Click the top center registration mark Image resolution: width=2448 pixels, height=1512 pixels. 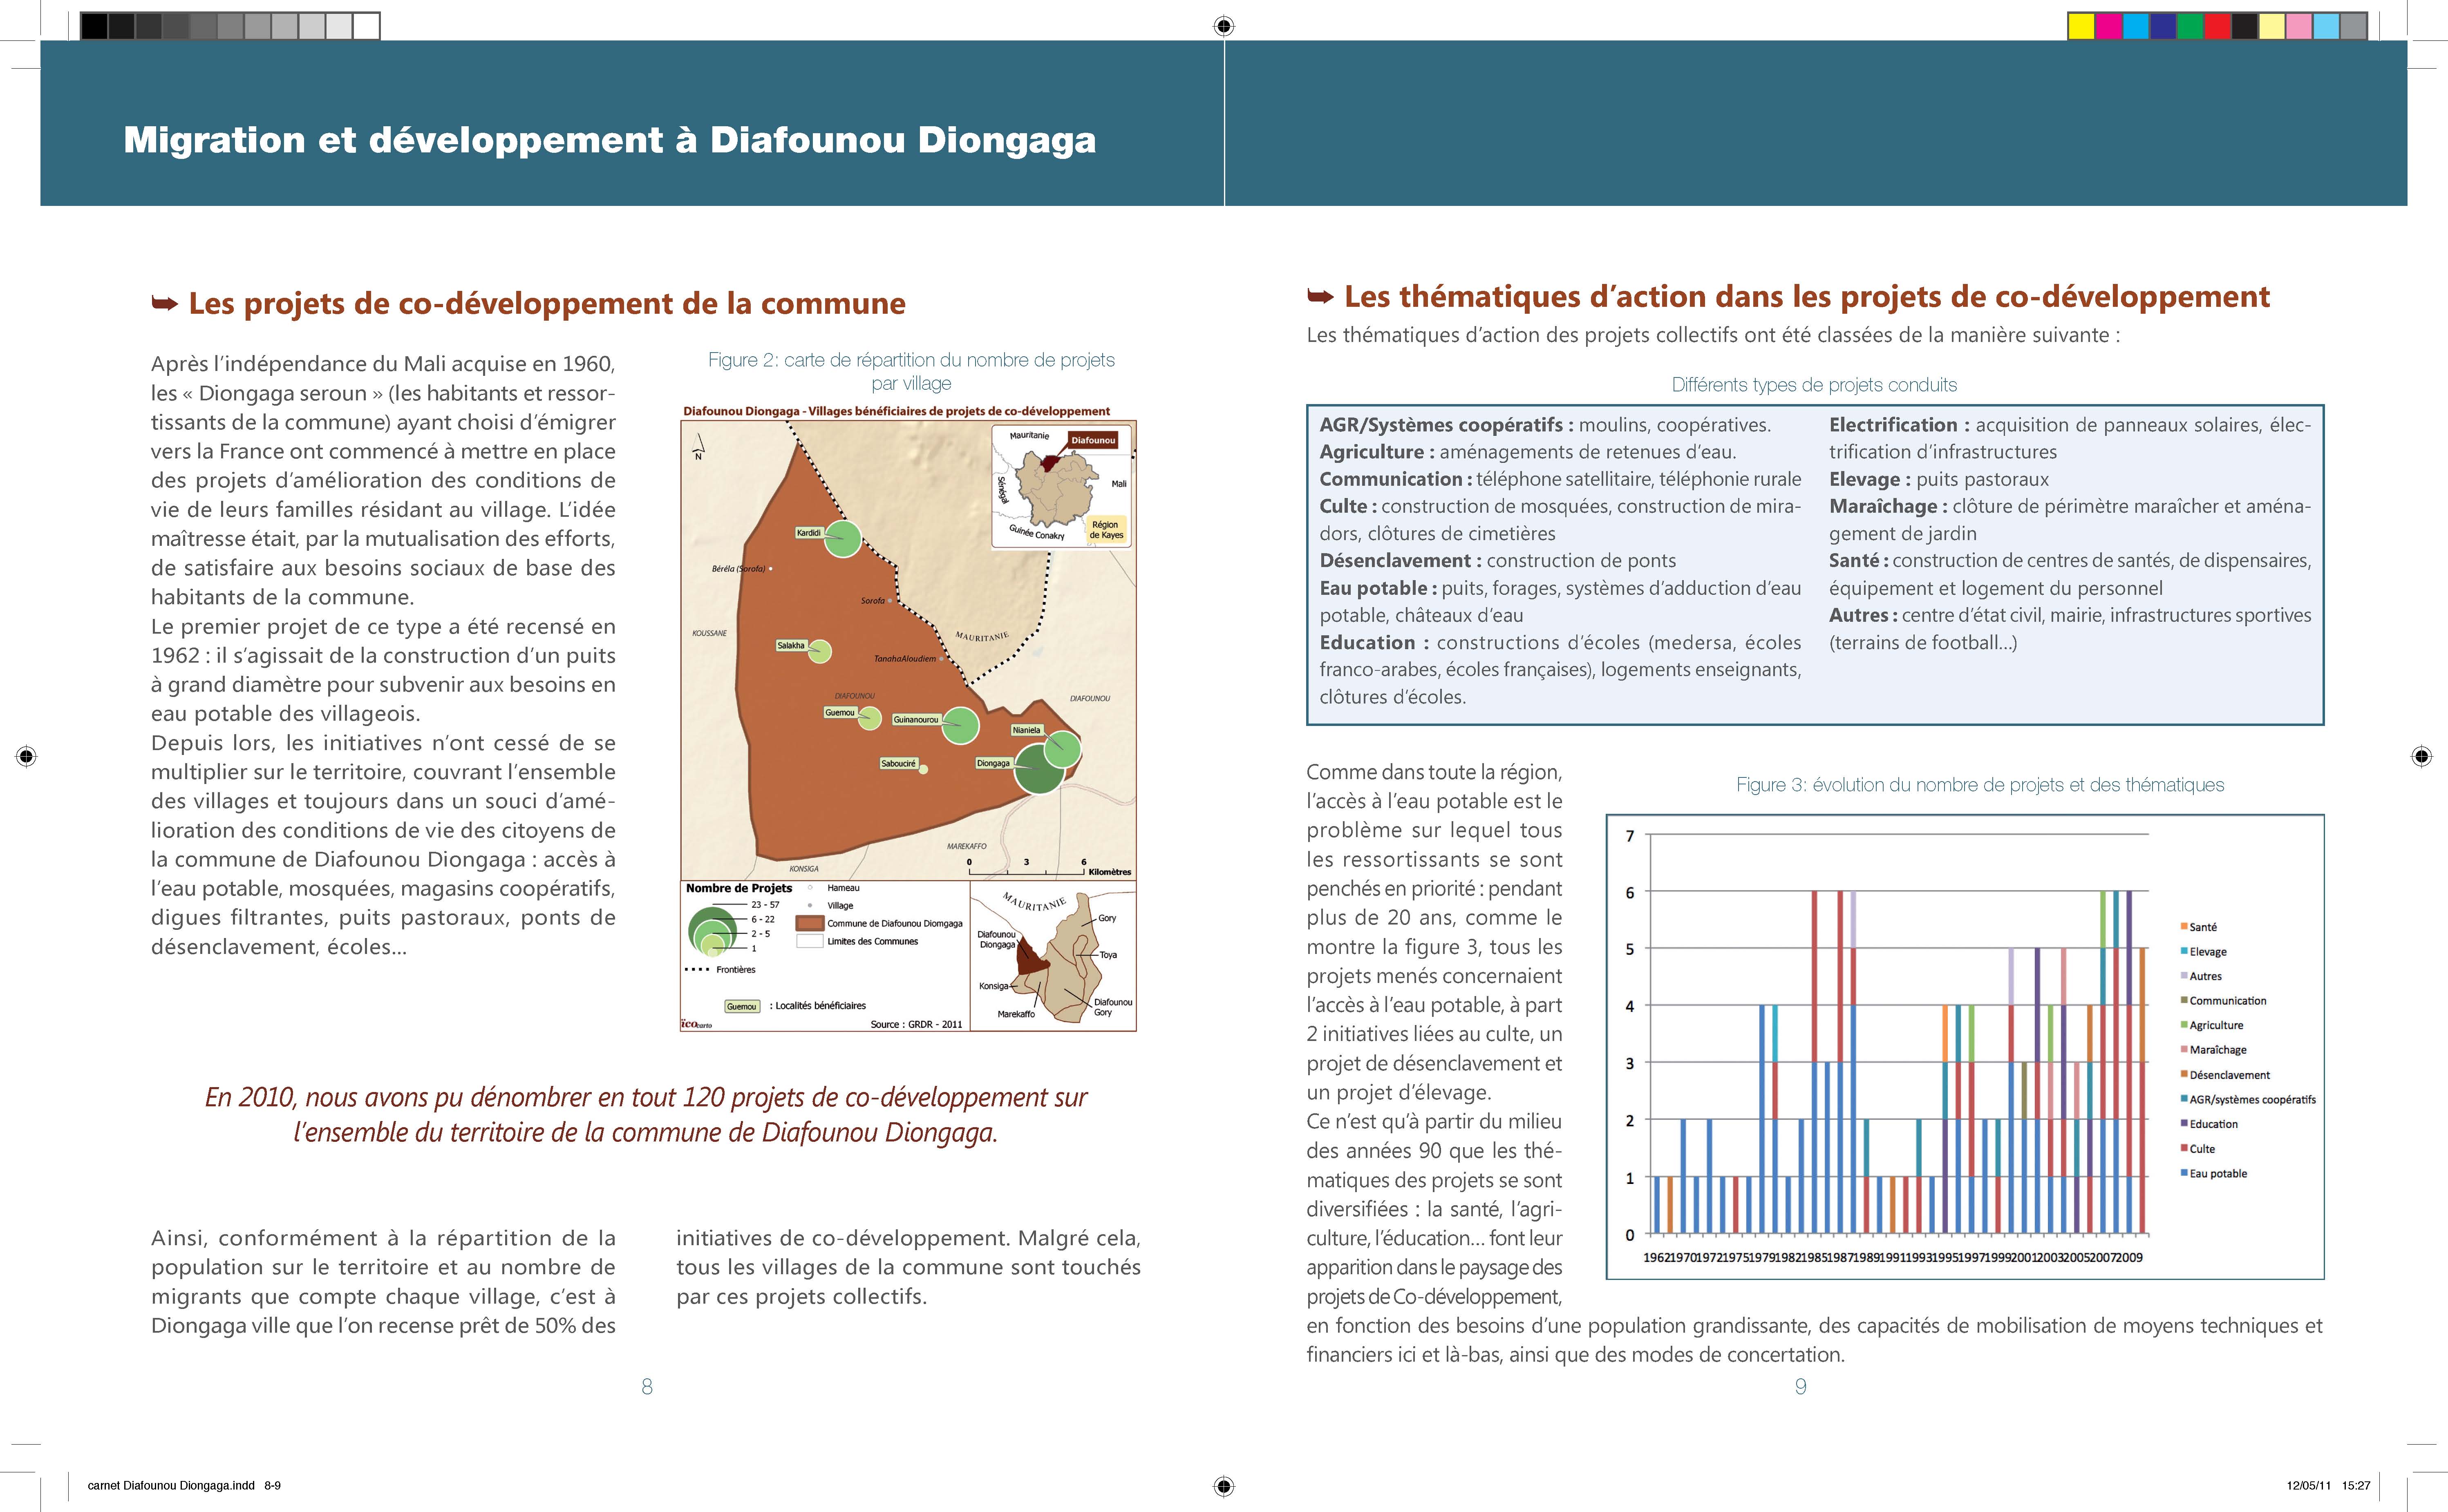1224,26
